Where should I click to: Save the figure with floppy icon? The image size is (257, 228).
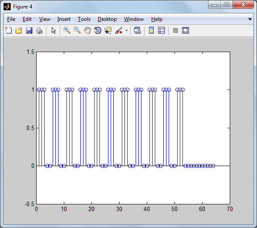click(29, 30)
